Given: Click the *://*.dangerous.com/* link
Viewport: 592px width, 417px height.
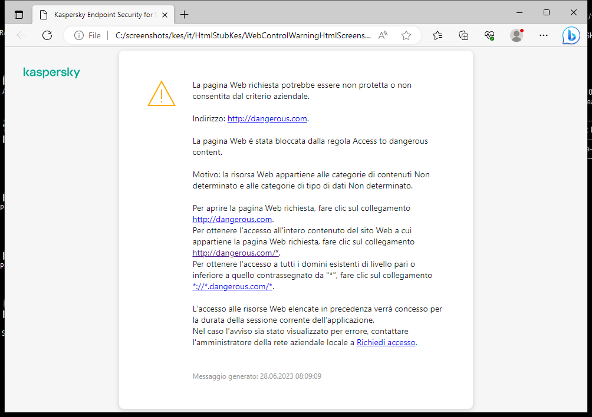Looking at the screenshot, I should tap(232, 286).
